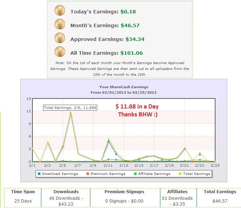The image size is (241, 208).
Task: Click the 2/11 total earnings data point
Action: (109, 139)
